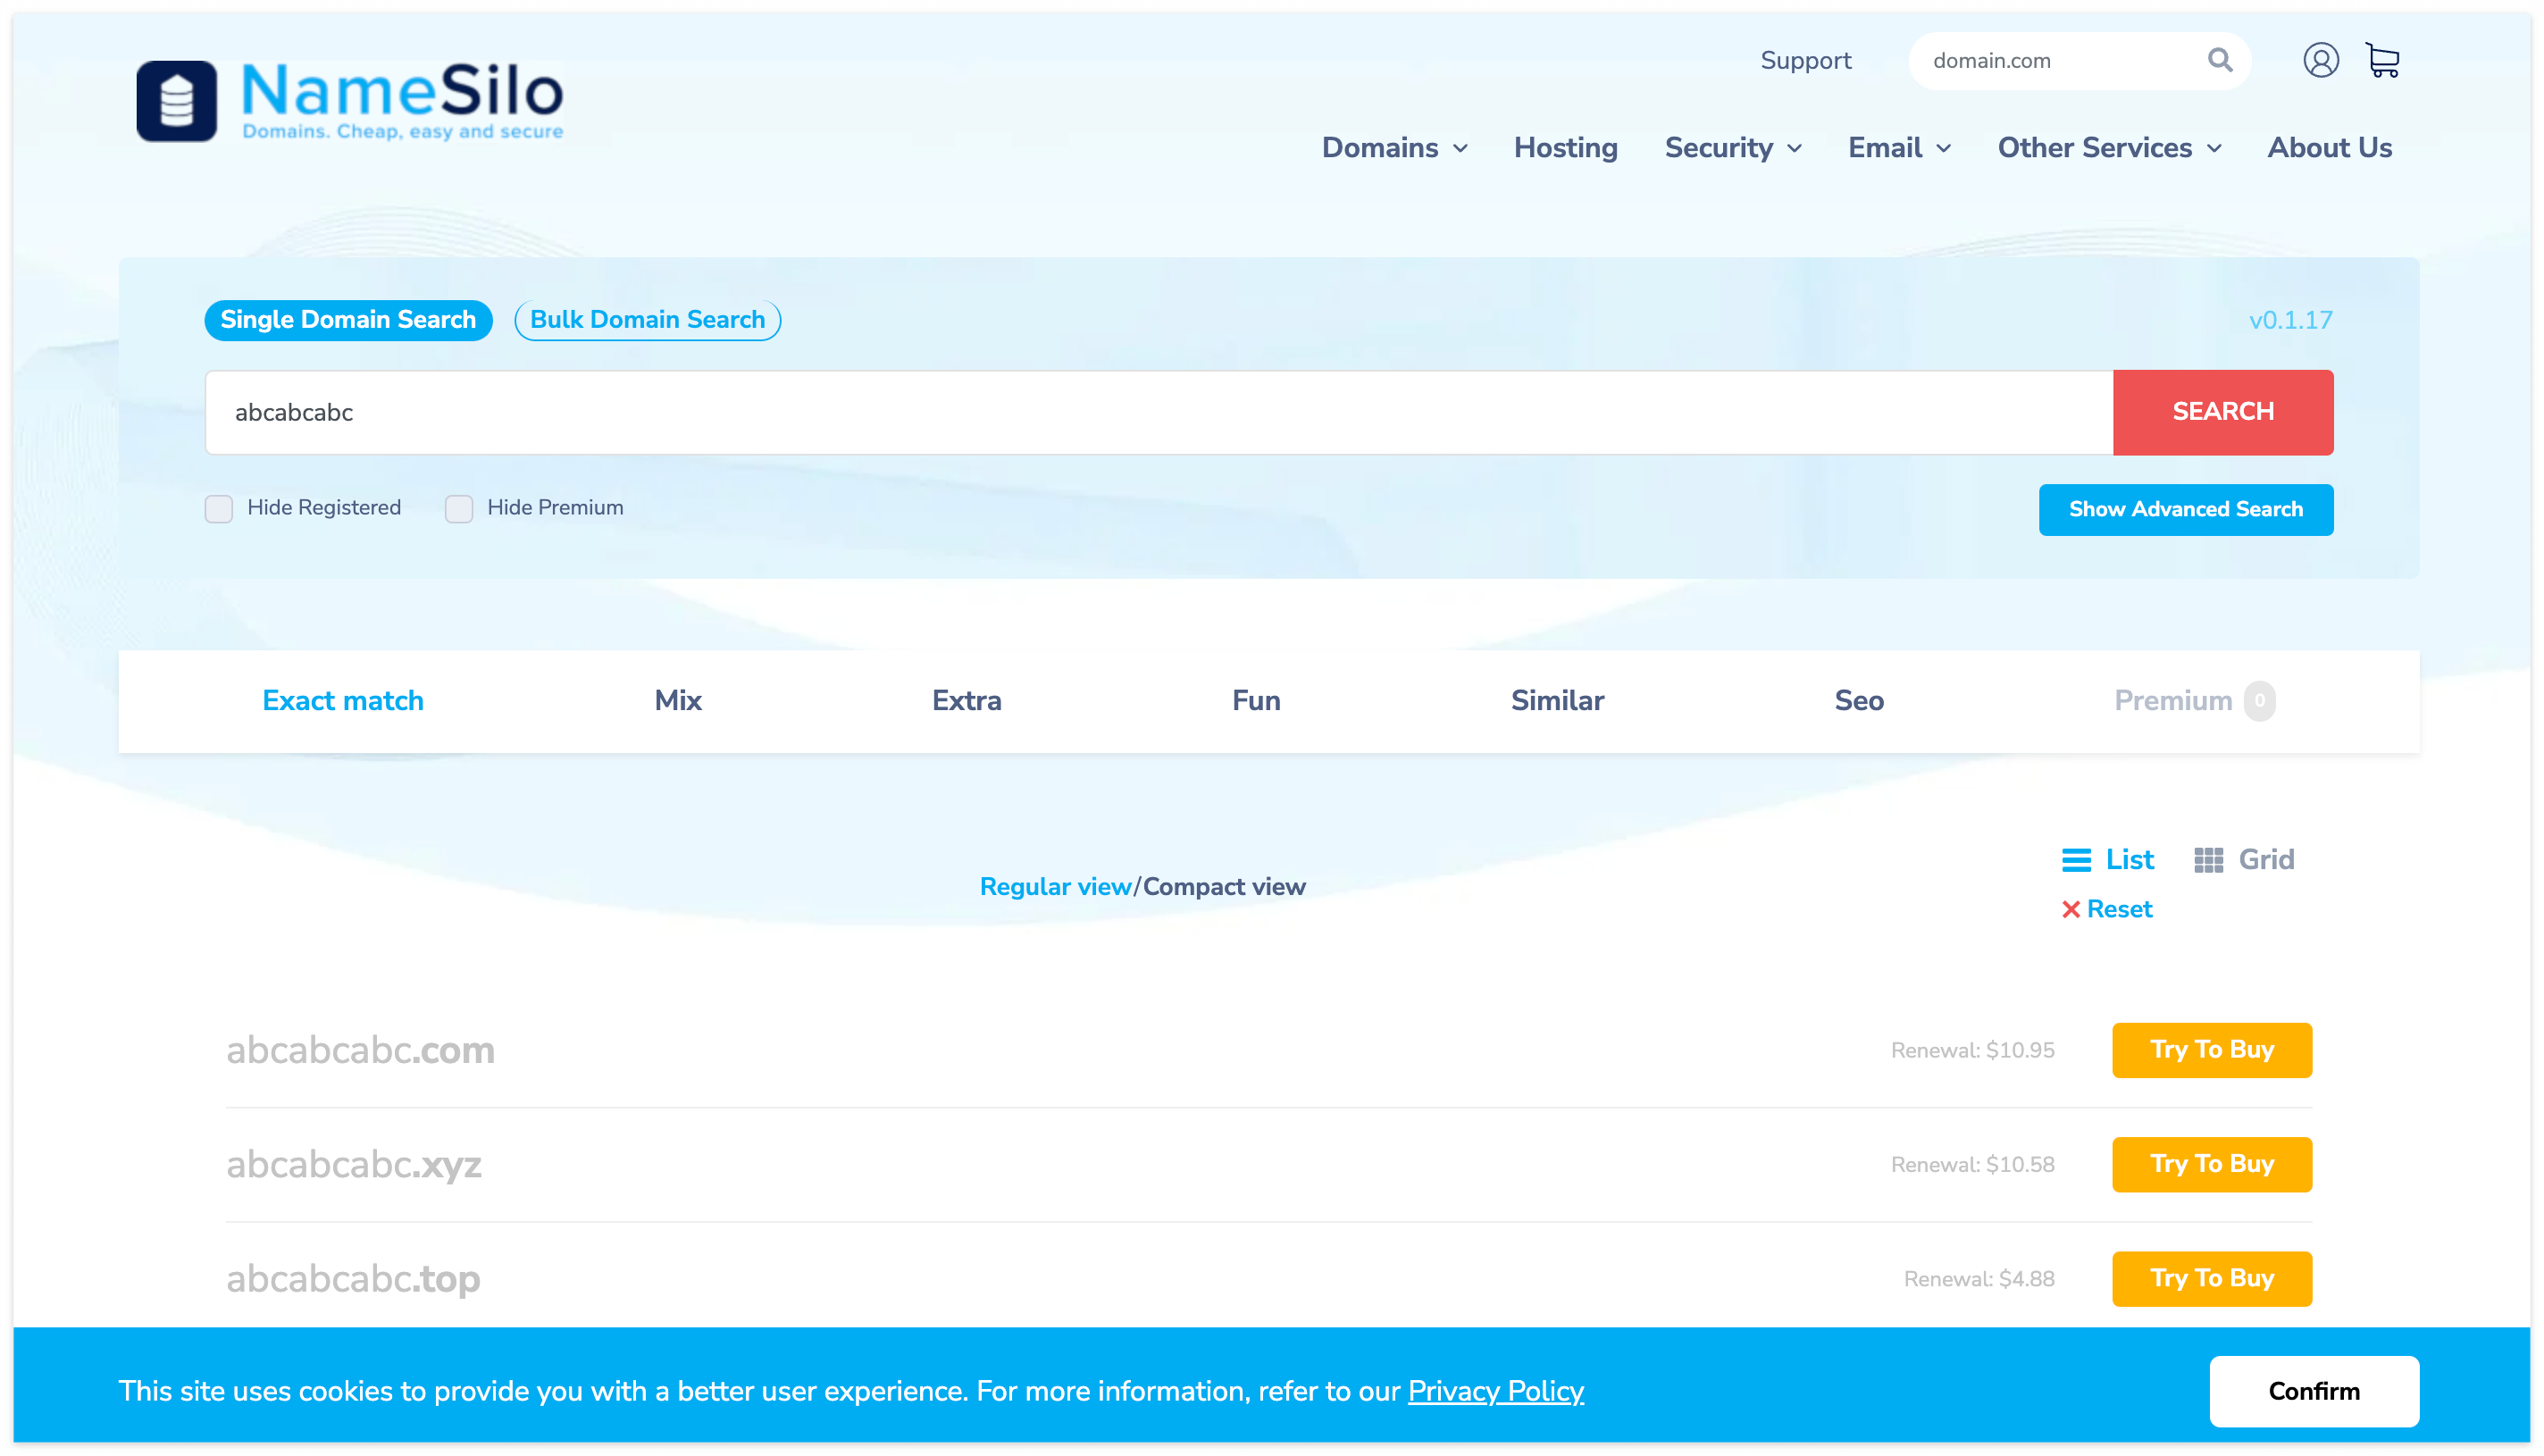Open the Privacy Policy link
This screenshot has width=2544, height=1456.
tap(1495, 1391)
